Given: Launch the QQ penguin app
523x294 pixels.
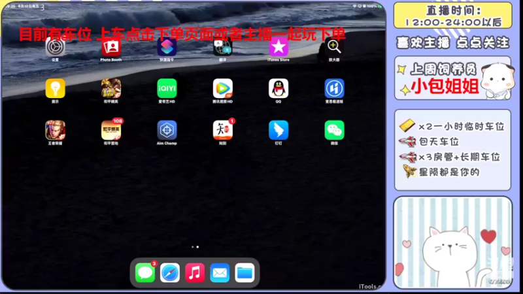Looking at the screenshot, I should click(x=278, y=88).
